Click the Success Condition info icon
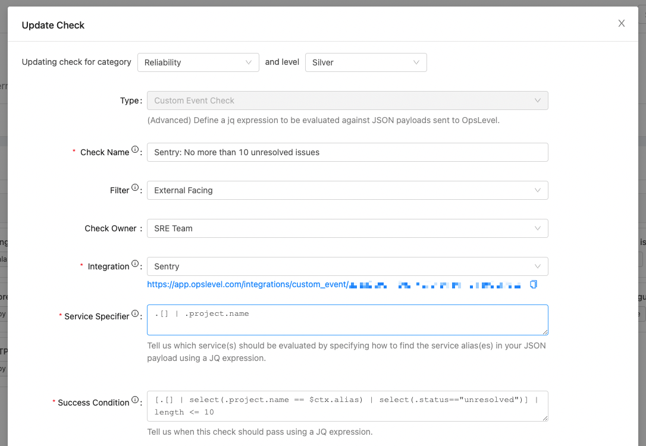This screenshot has width=646, height=446. coord(135,400)
